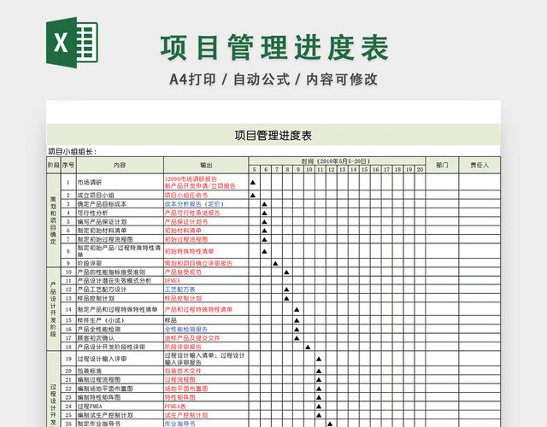The image size is (547, 427).
Task: Select the 时间（2010年5月5-20日）header
Action: [337, 161]
